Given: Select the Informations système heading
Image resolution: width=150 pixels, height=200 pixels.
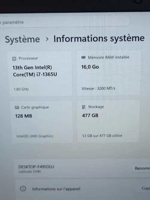Looking at the screenshot, I should tap(99, 38).
